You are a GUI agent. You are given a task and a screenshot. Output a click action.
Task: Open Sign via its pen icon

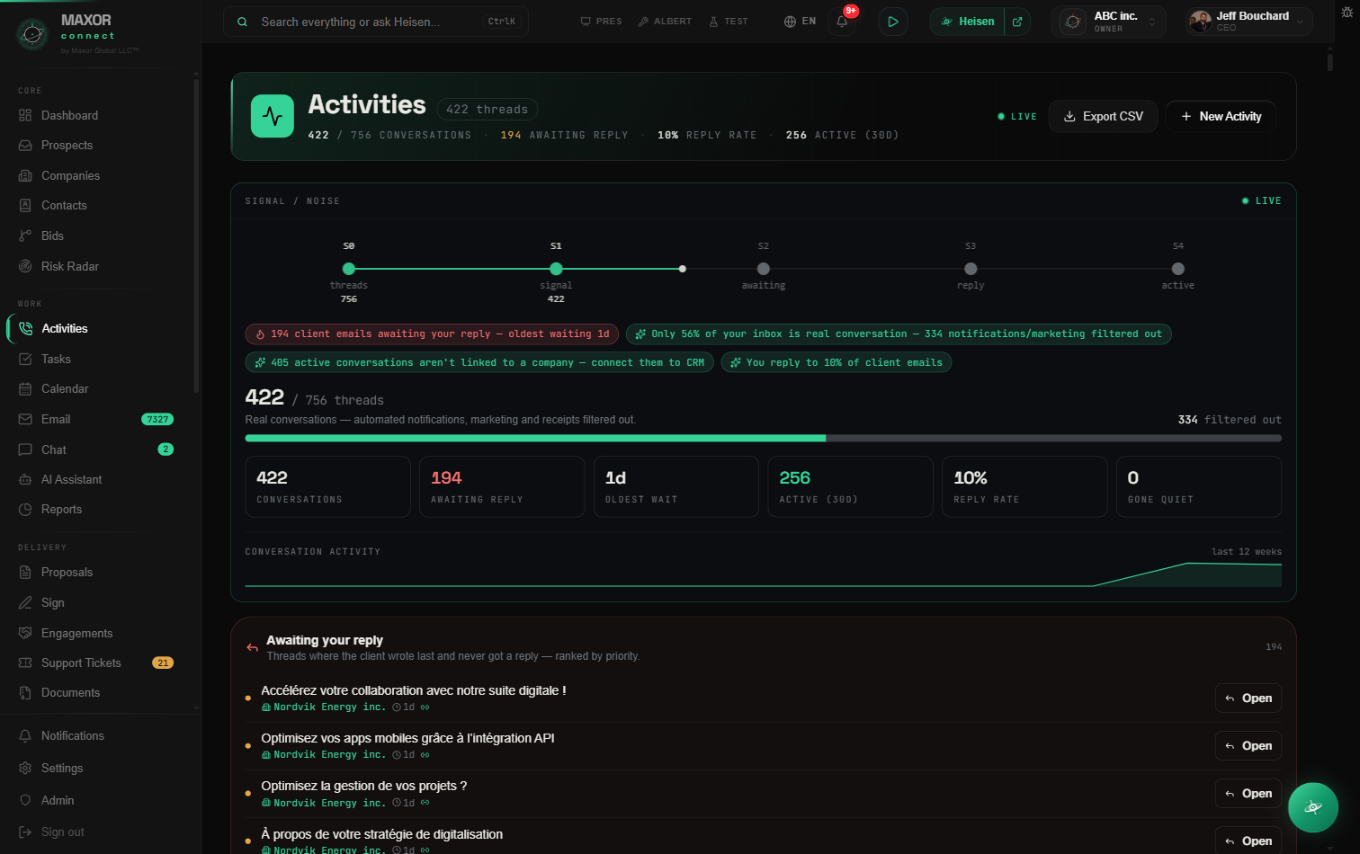point(25,602)
